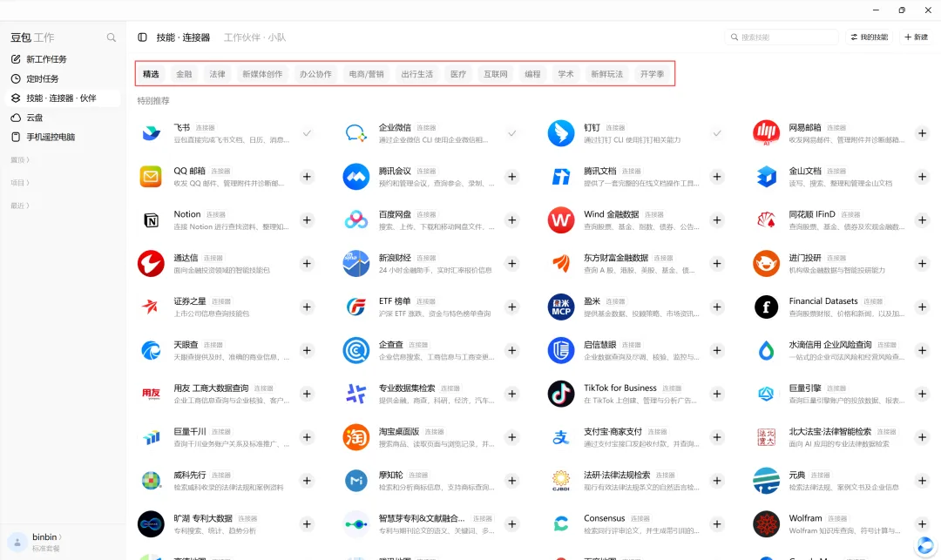Open the Wolfram connector icon
The height and width of the screenshot is (560, 941).
[x=767, y=524]
